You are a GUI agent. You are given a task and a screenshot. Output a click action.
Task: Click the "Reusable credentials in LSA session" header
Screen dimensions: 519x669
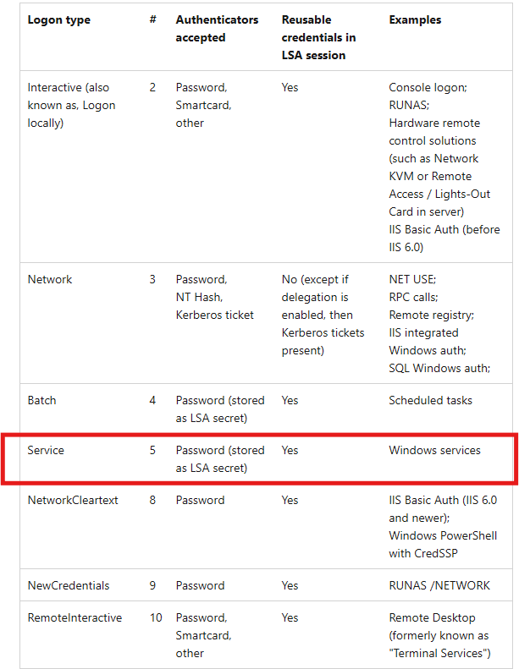(x=318, y=37)
